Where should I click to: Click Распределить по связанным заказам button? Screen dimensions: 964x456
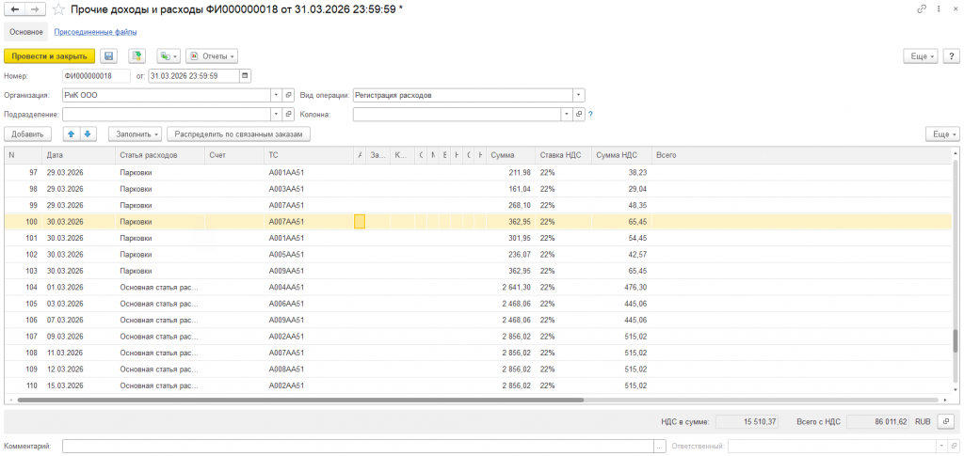pos(238,134)
